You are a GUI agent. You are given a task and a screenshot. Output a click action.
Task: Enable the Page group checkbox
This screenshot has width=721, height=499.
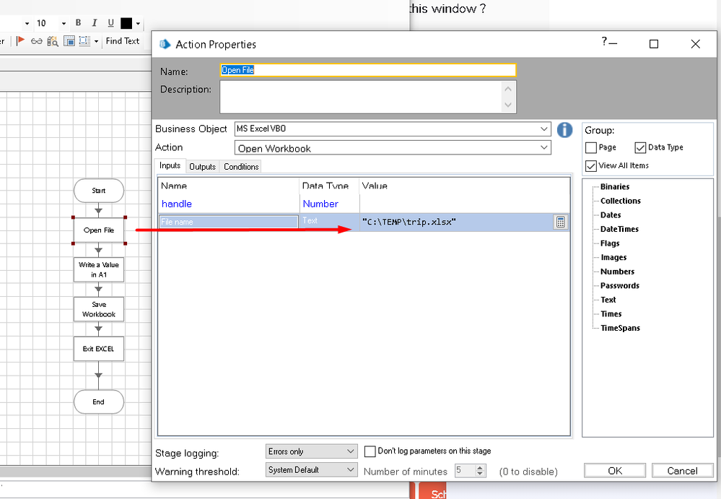pos(591,148)
